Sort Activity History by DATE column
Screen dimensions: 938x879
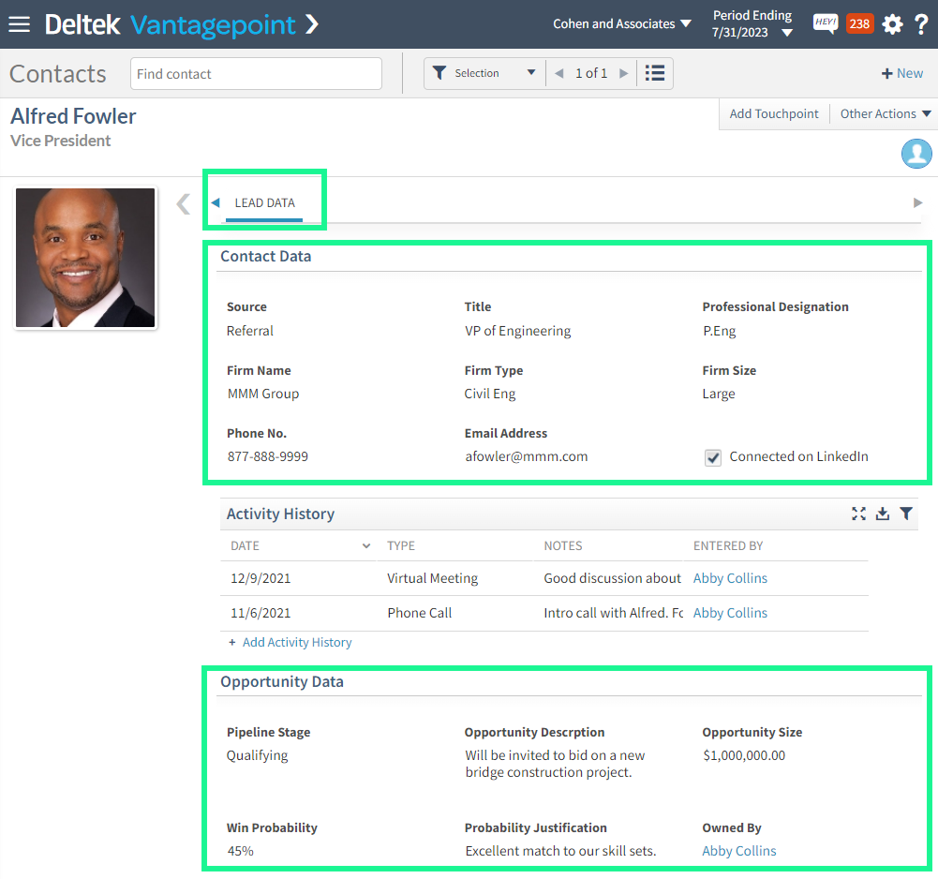tap(301, 545)
